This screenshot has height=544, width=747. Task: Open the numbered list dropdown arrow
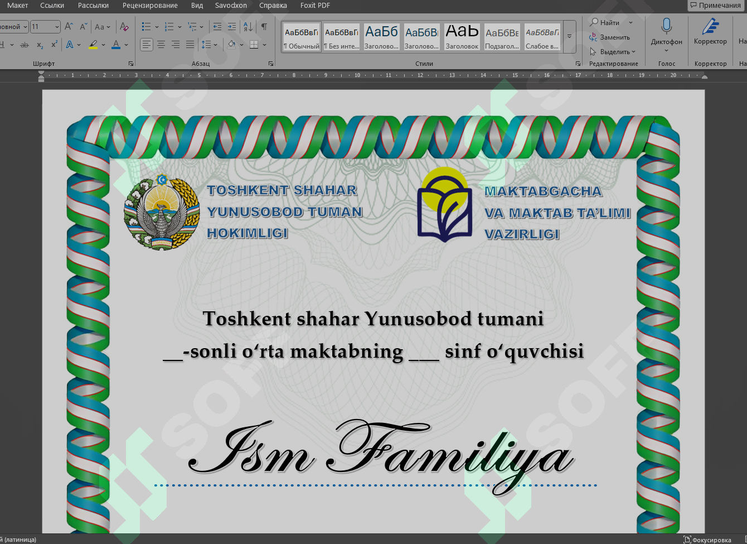[180, 26]
